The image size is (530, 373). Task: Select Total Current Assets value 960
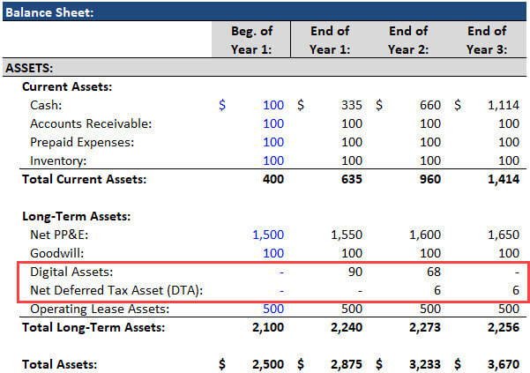click(430, 179)
